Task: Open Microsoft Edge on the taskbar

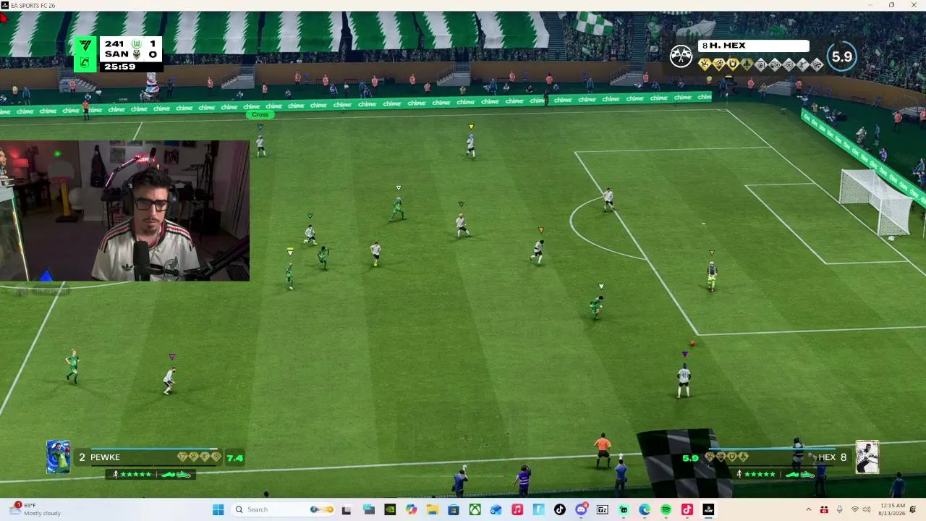Action: point(645,509)
